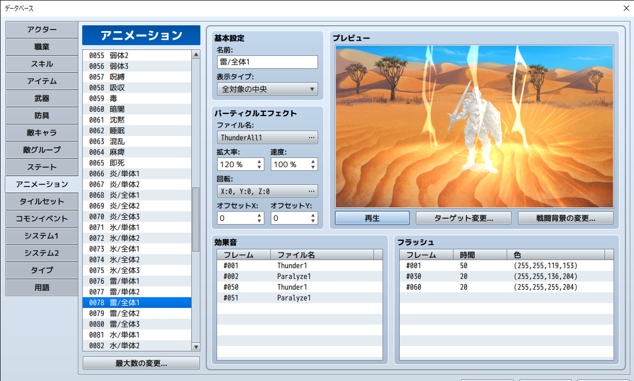This screenshot has height=381, width=634.
Task: Switch to the スキル tab
Action: pyautogui.click(x=41, y=64)
